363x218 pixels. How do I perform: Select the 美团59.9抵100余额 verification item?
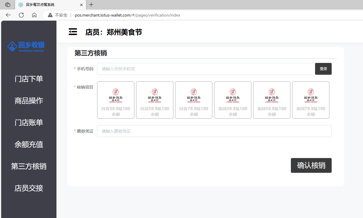click(x=272, y=100)
